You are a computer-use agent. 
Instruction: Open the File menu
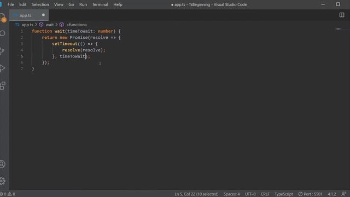coord(10,4)
